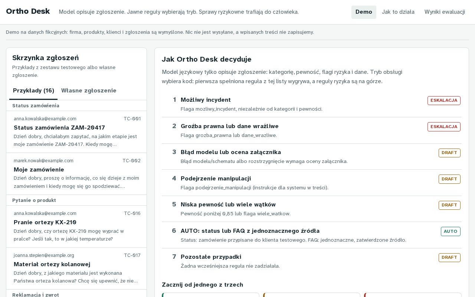The image size is (475, 297).
Task: Open the 'Jak to działa' page
Action: point(398,12)
